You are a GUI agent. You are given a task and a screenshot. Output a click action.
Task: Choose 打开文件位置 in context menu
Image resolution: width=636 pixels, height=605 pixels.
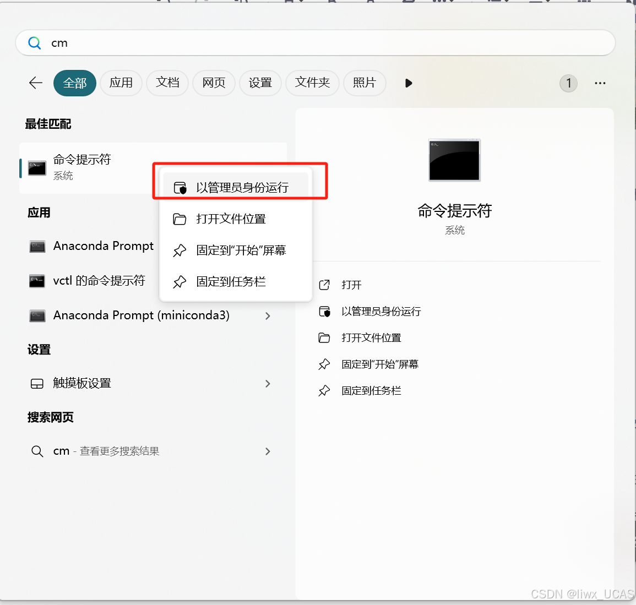click(x=236, y=219)
